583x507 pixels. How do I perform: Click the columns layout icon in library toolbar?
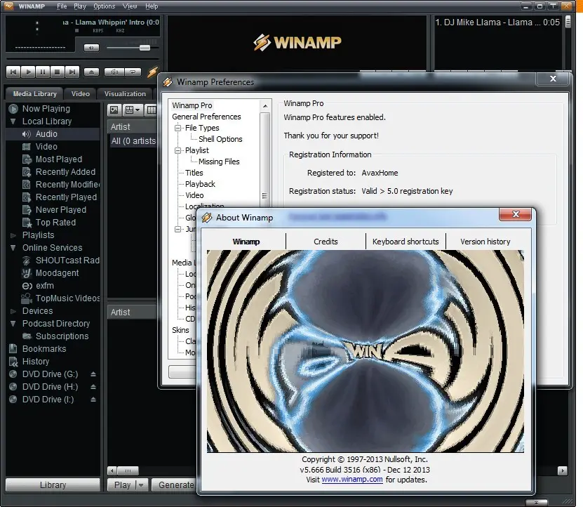tap(152, 110)
